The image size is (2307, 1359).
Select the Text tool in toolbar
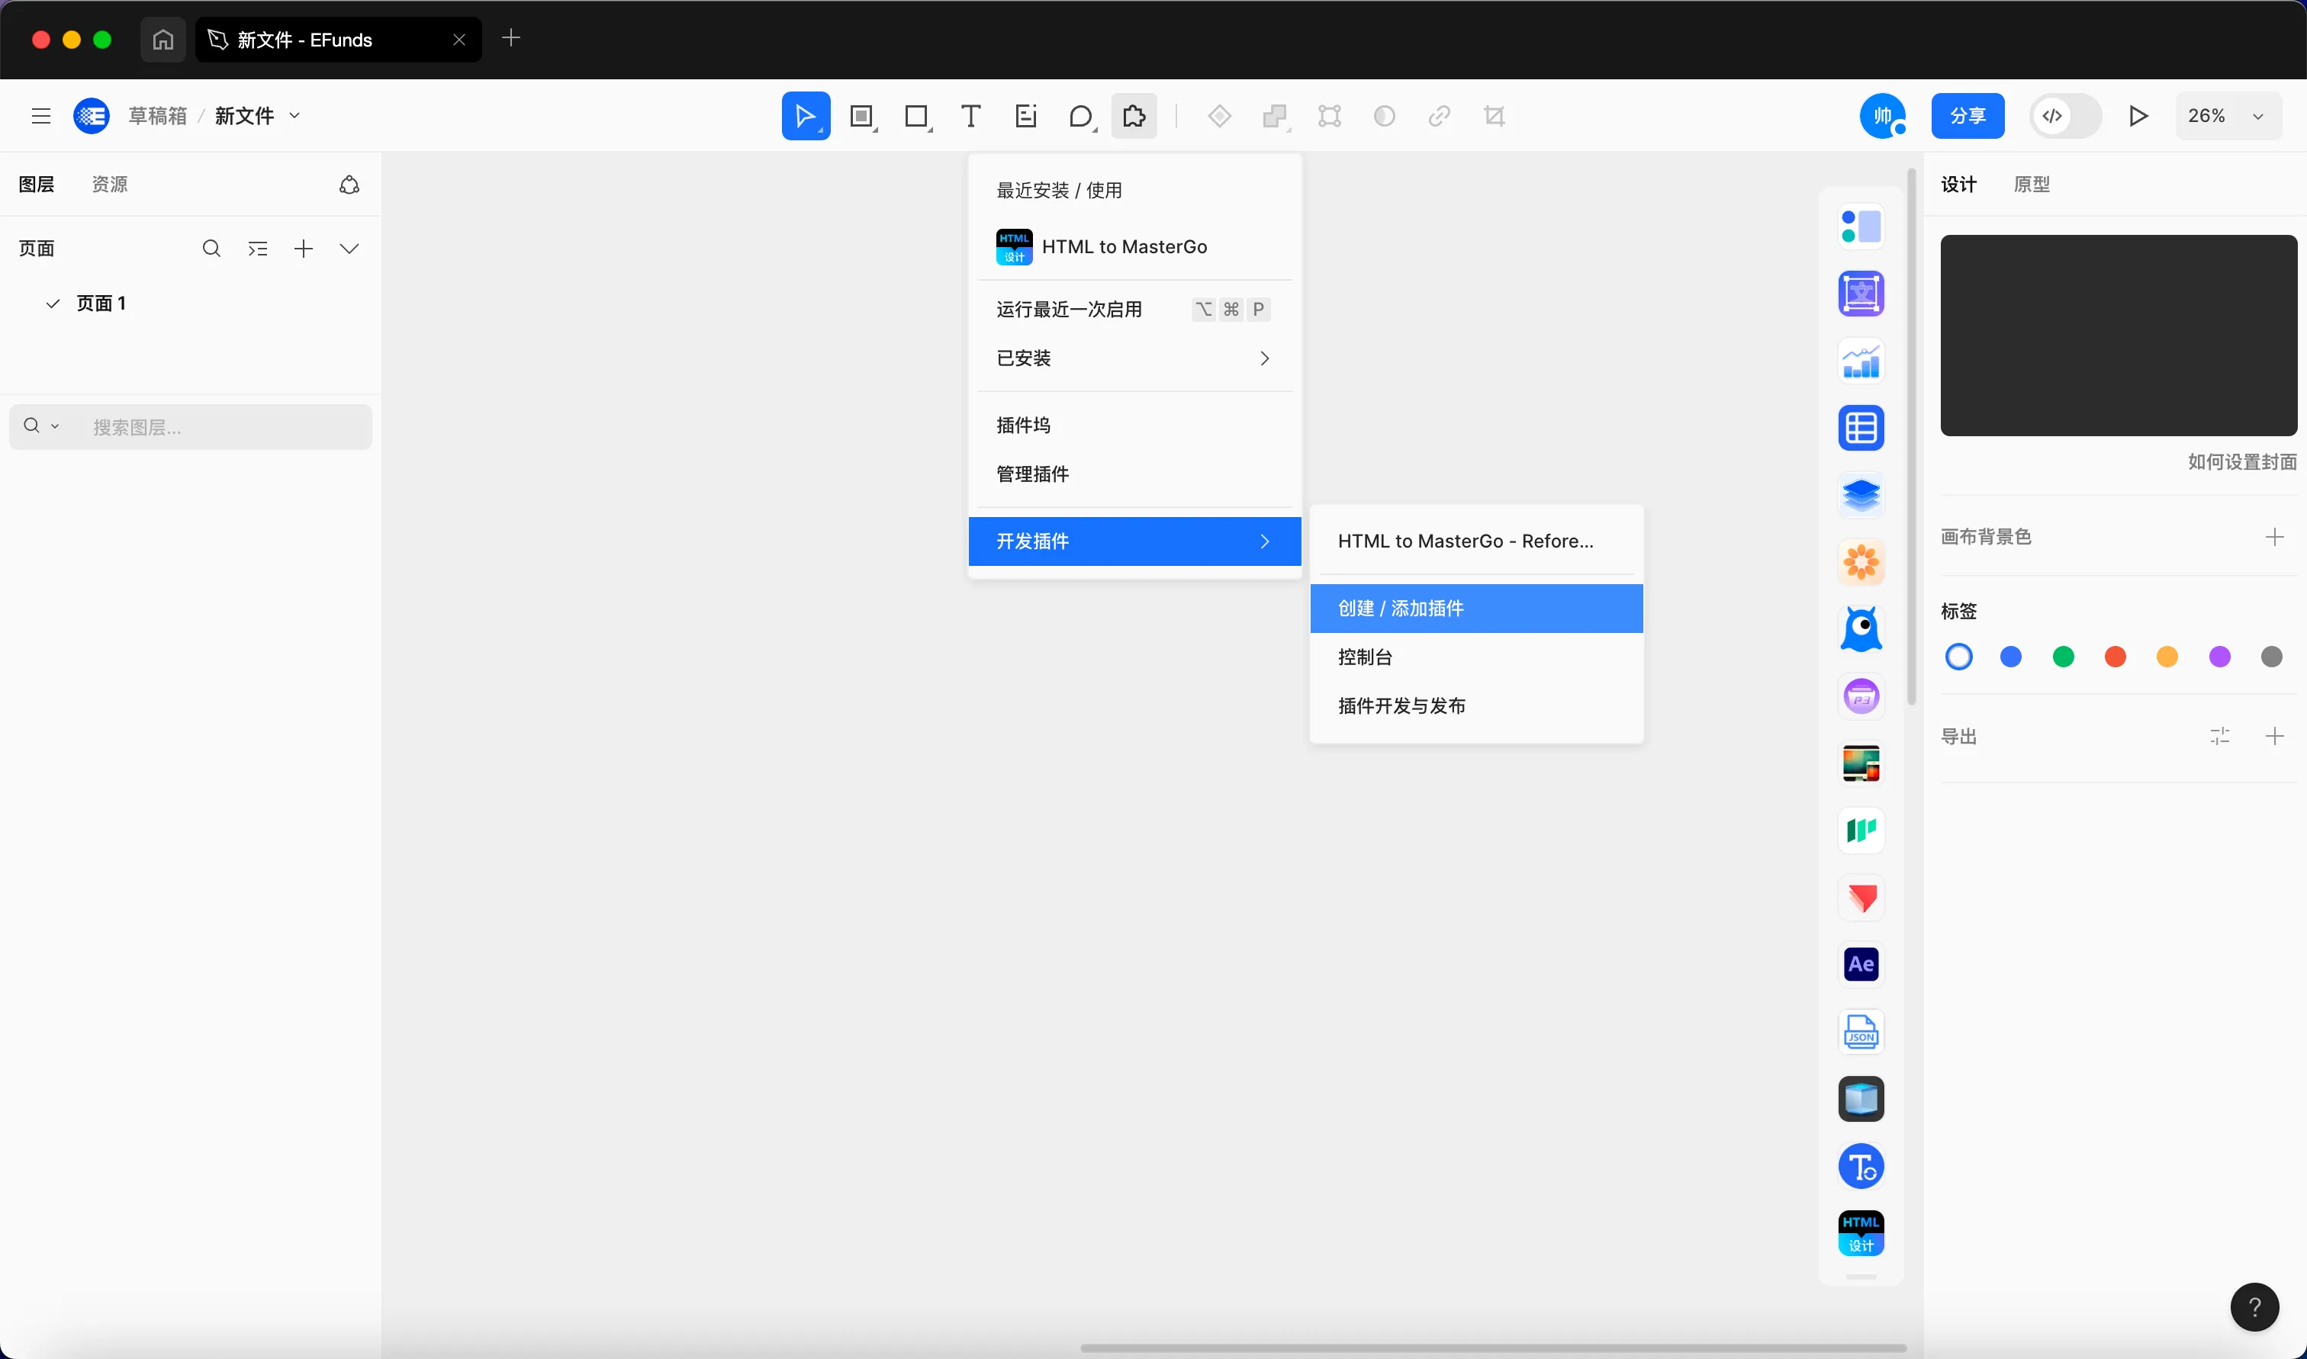pos(971,117)
